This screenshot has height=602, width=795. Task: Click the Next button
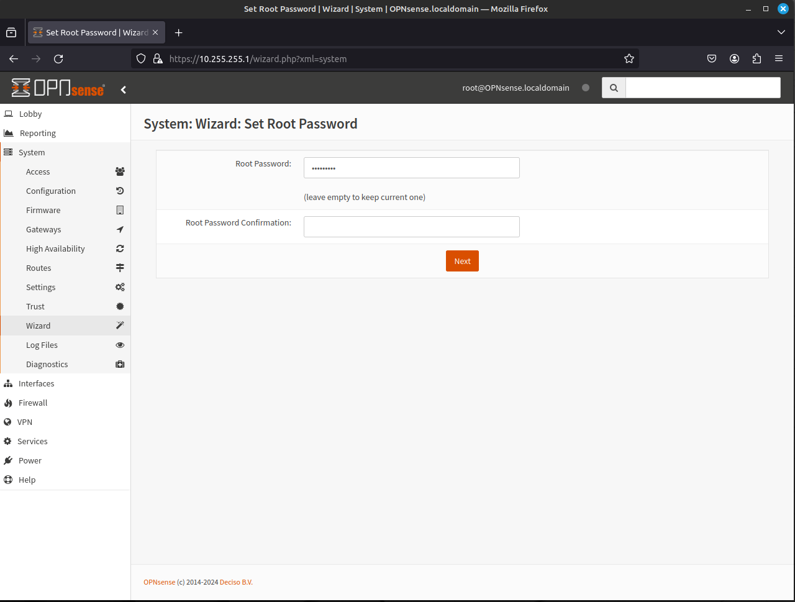pos(462,261)
